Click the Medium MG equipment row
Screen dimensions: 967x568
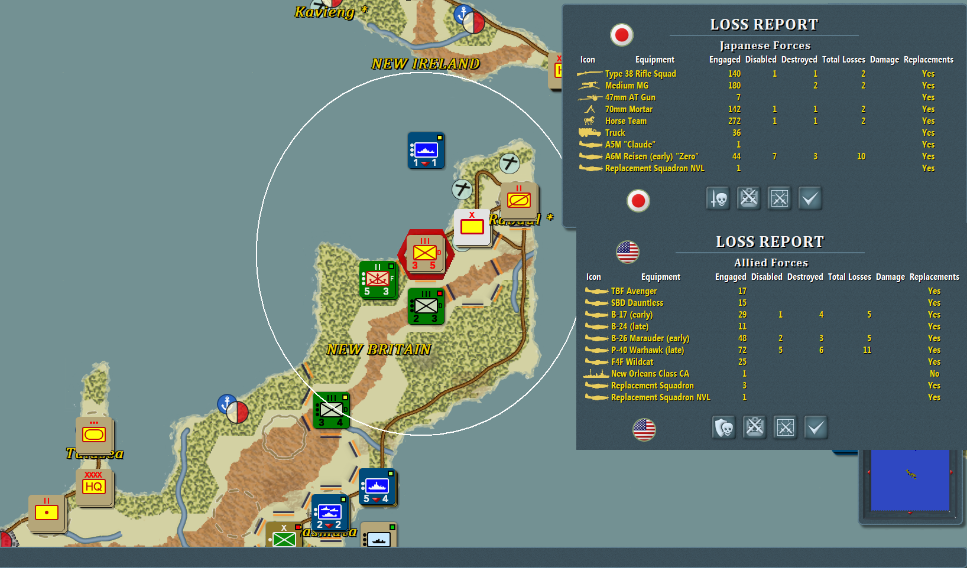coord(765,86)
